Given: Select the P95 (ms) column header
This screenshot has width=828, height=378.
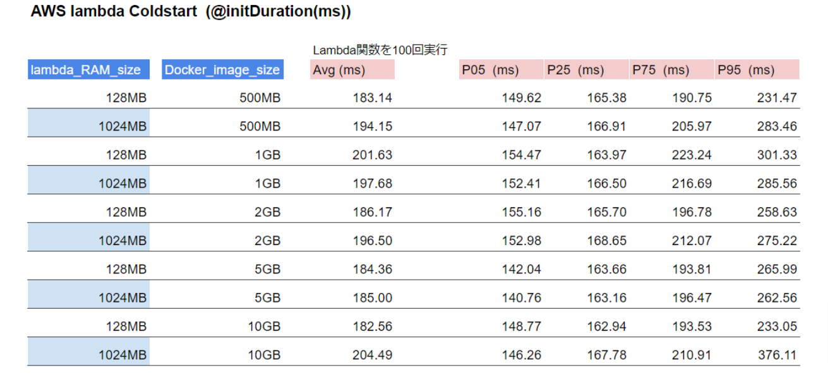Looking at the screenshot, I should click(757, 70).
